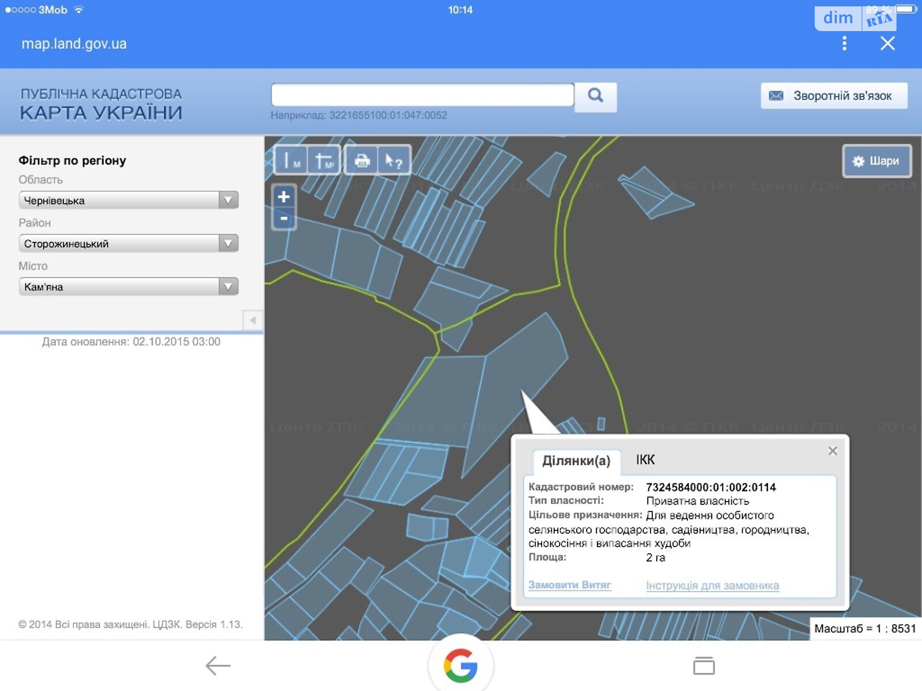Select the distance measurement tool
The height and width of the screenshot is (691, 922).
pyautogui.click(x=292, y=161)
